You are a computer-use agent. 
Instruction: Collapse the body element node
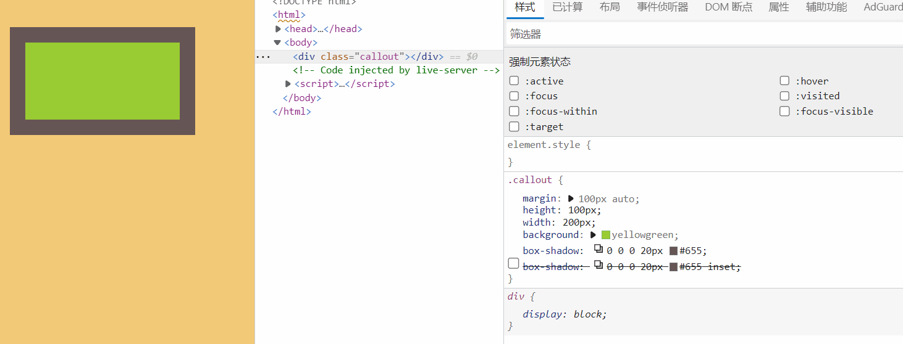[278, 43]
